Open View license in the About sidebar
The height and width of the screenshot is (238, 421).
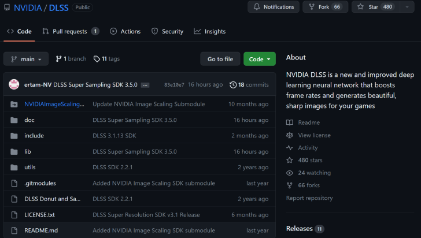coord(308,135)
